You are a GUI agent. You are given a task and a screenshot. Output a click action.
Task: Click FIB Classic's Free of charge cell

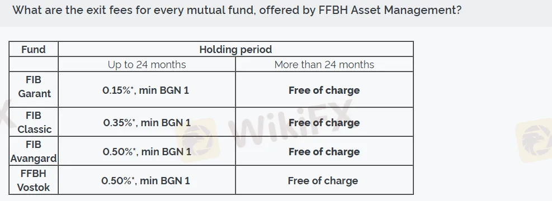coord(324,123)
